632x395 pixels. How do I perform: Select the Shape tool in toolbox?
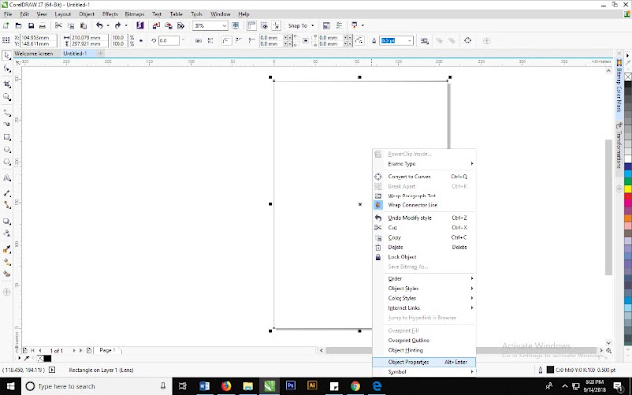(7, 69)
